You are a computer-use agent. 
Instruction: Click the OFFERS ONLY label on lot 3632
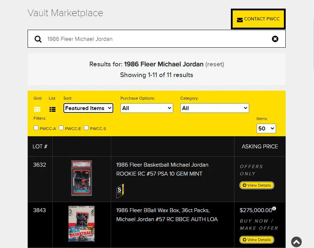point(251,170)
